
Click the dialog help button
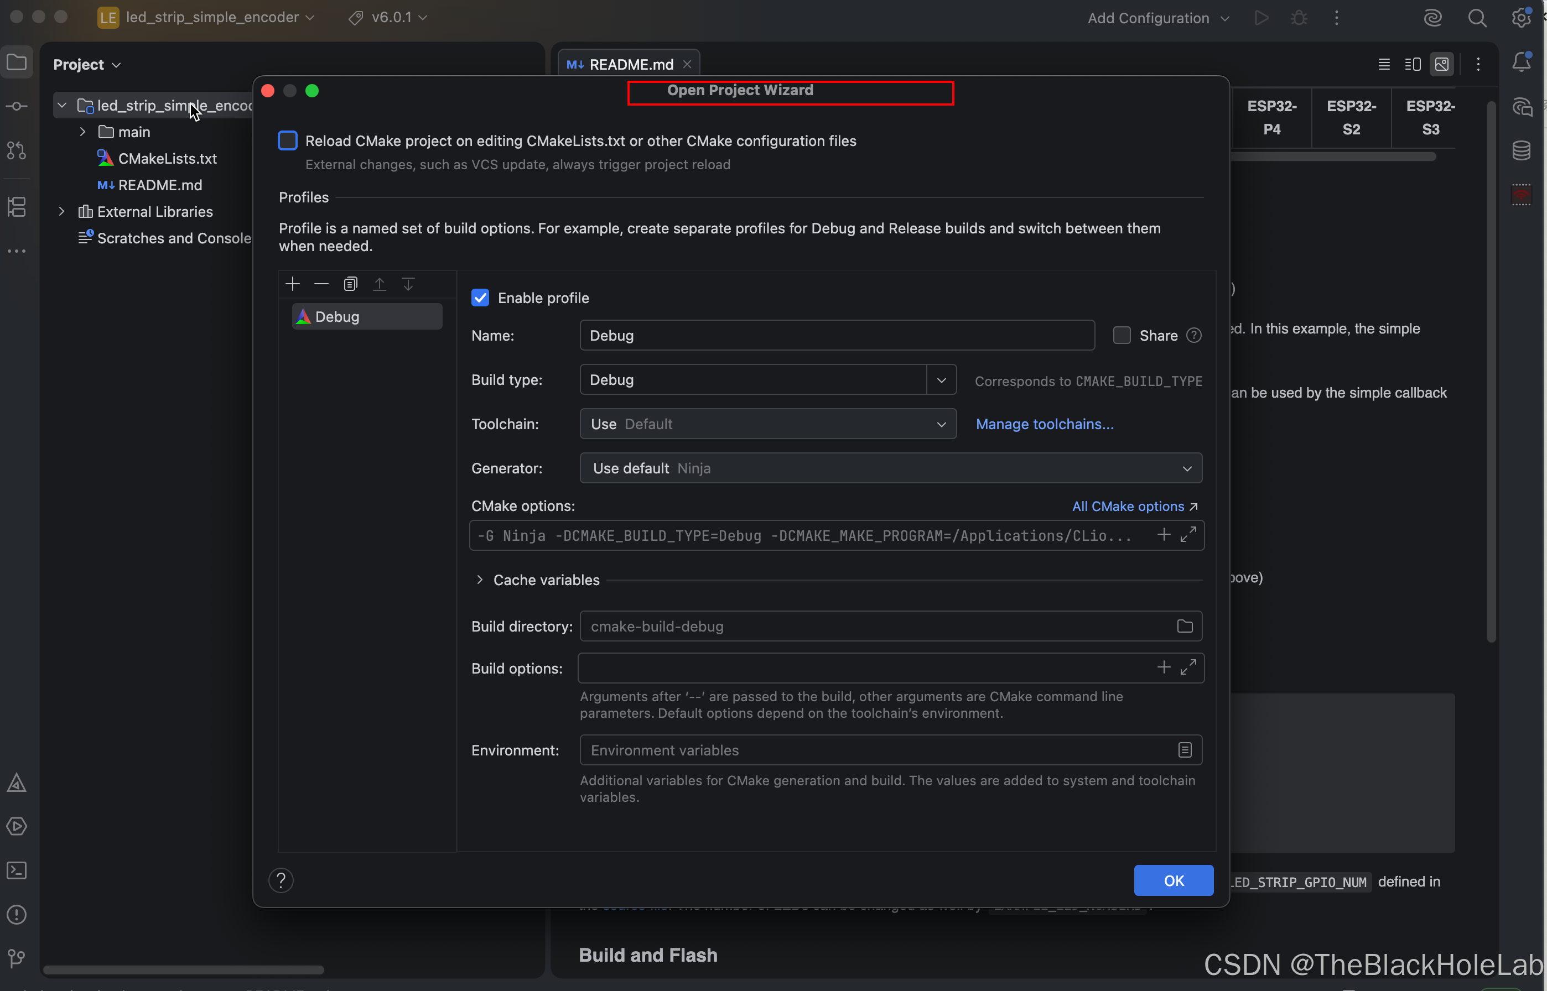281,880
